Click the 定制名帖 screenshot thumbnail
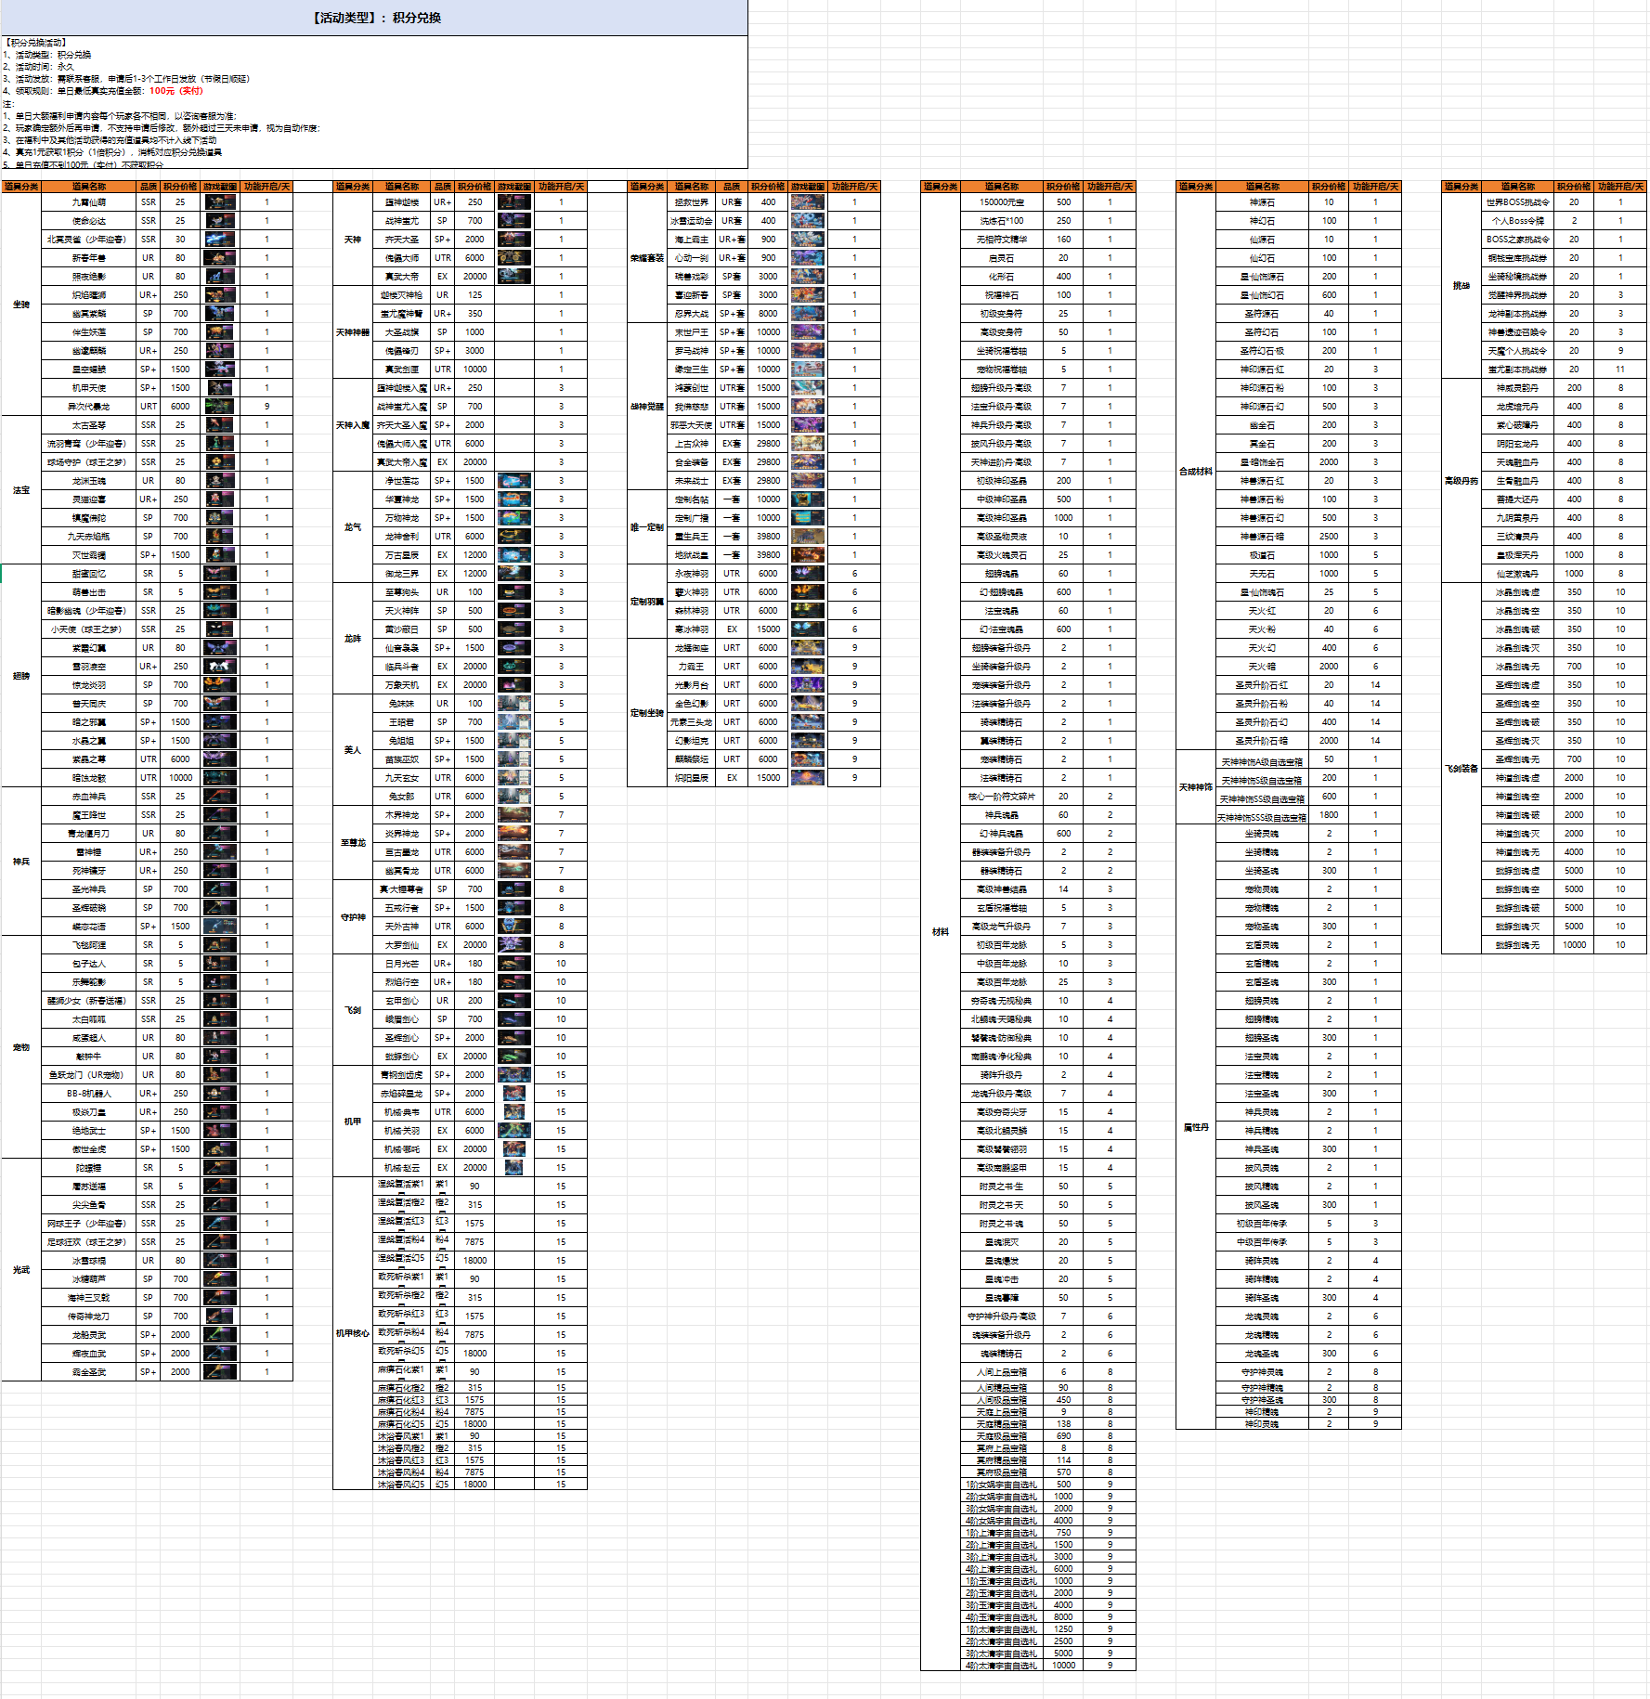Image resolution: width=1650 pixels, height=1699 pixels. [808, 499]
